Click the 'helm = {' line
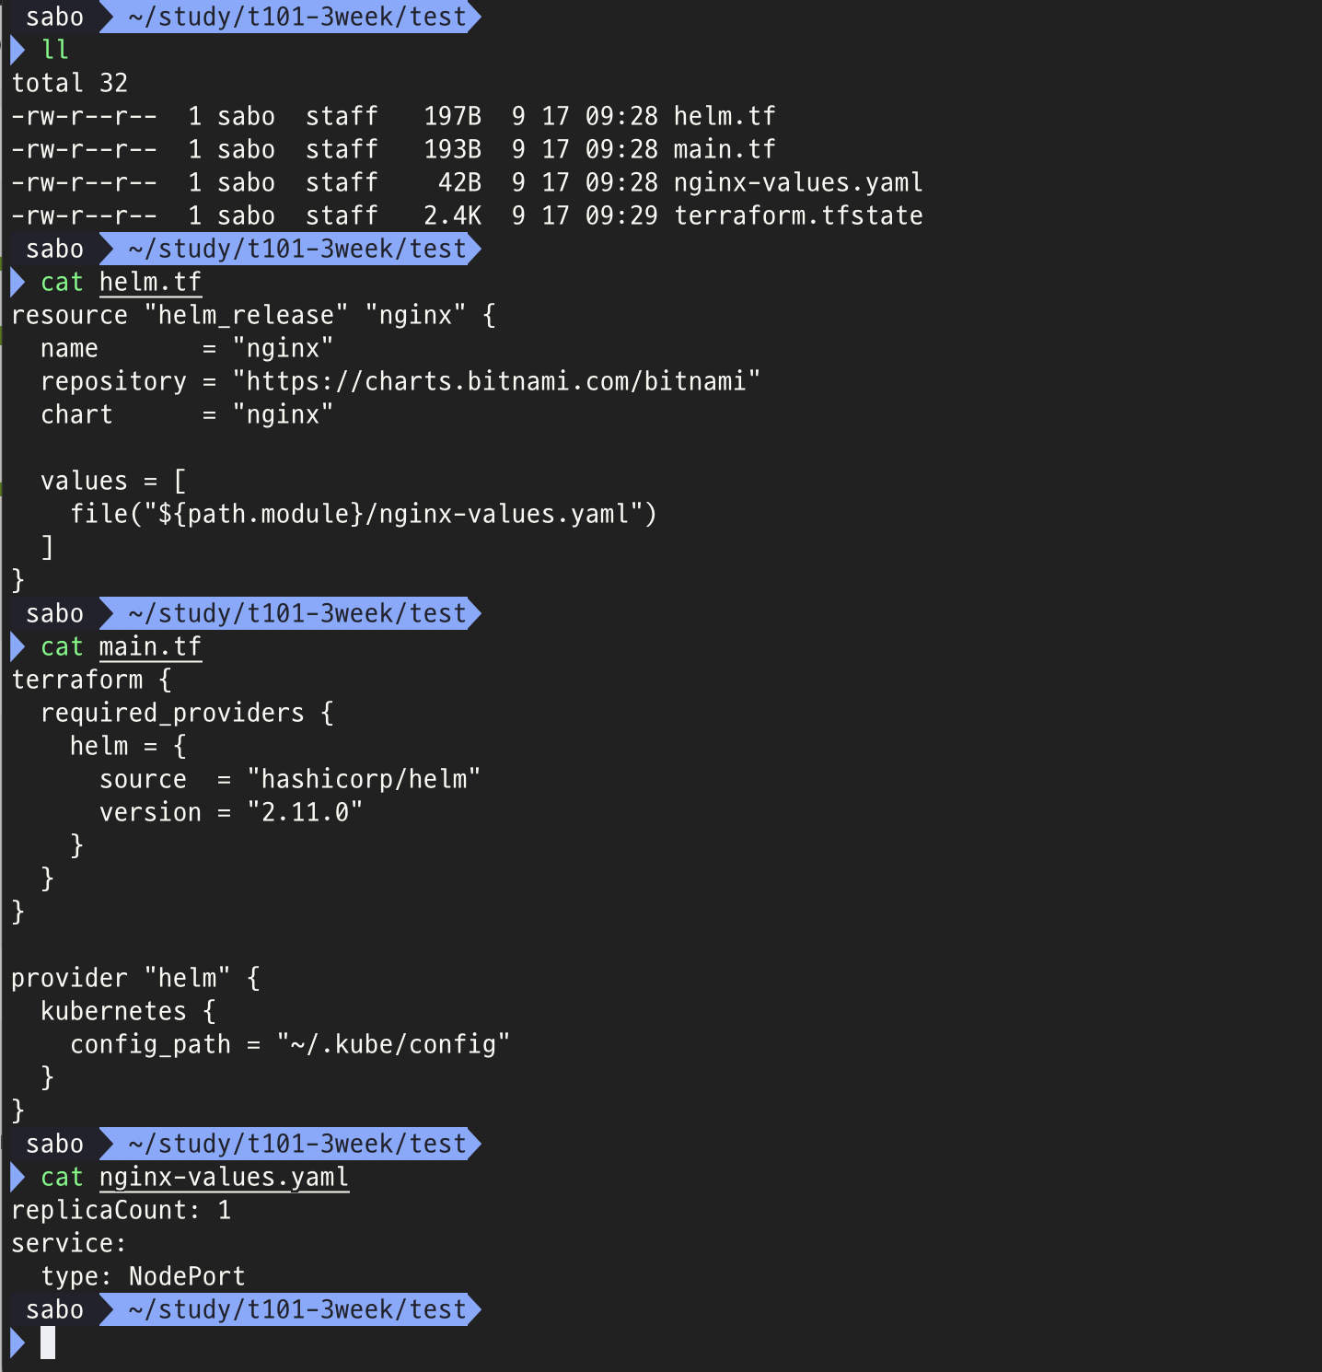Viewport: 1322px width, 1372px height. (128, 746)
